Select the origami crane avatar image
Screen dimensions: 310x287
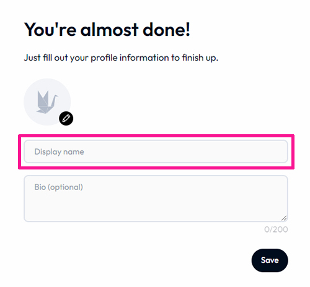tap(47, 102)
